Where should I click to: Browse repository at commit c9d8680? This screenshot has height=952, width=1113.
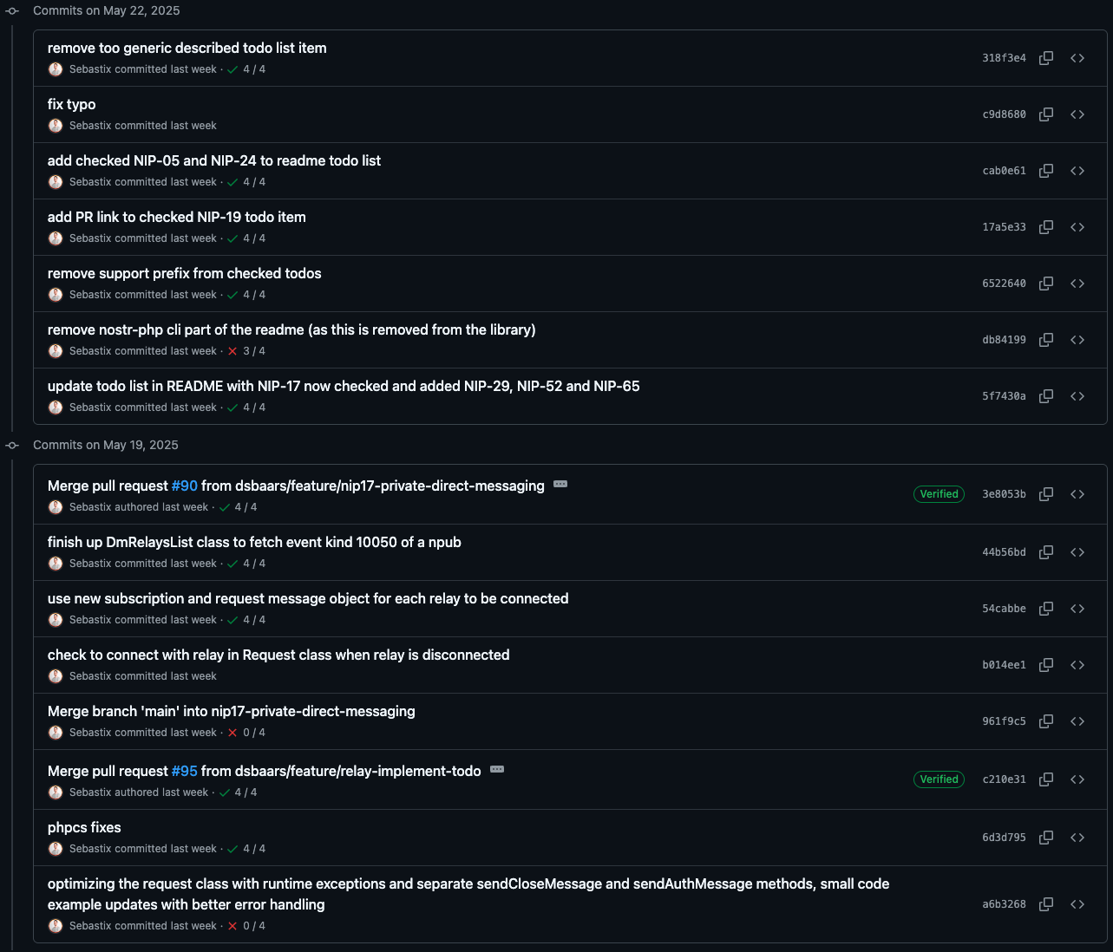click(1077, 114)
